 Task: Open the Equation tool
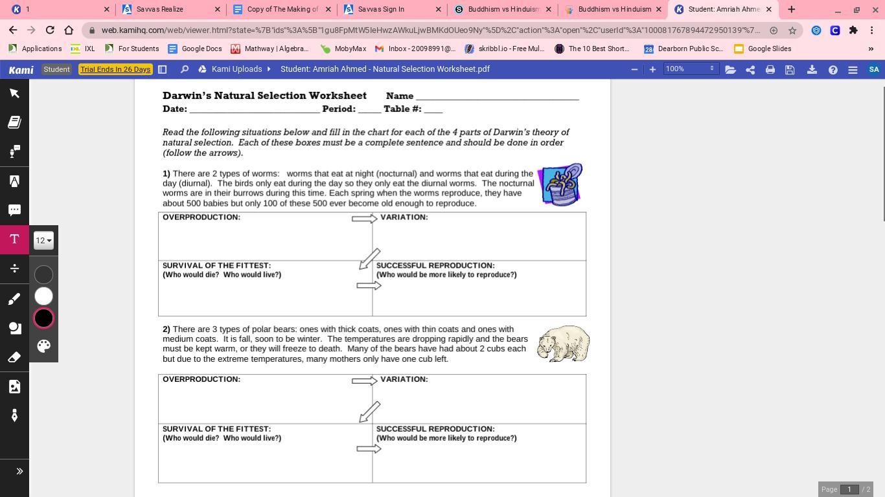pyautogui.click(x=14, y=269)
